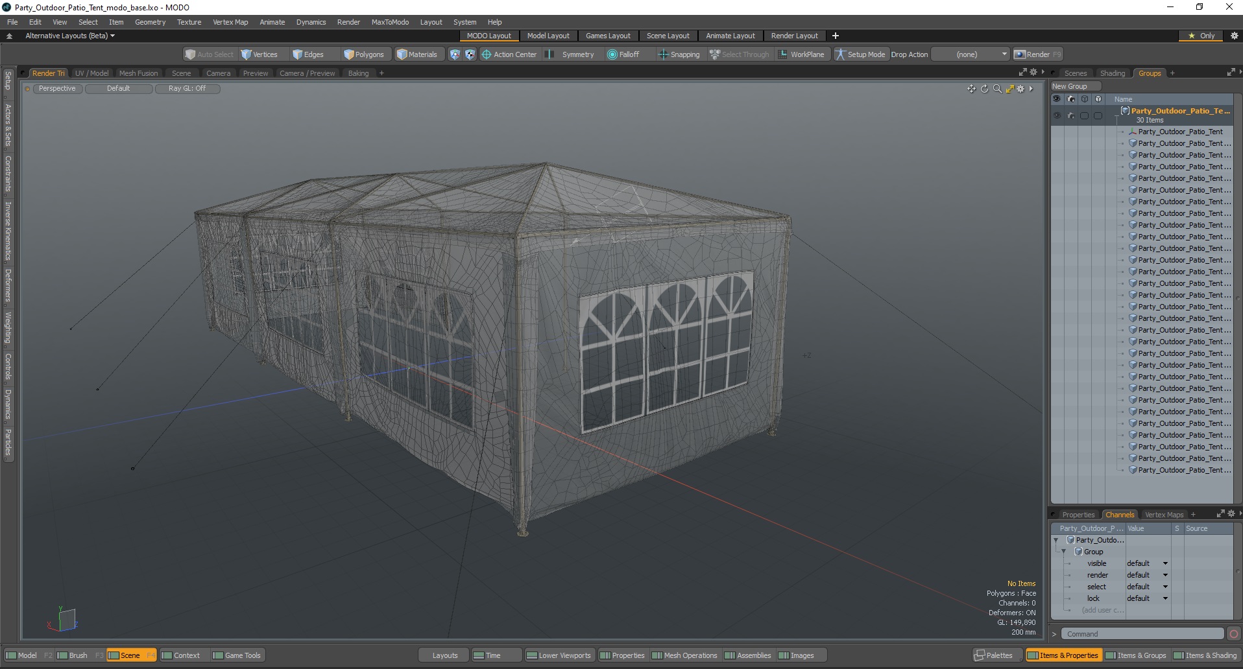Image resolution: width=1243 pixels, height=669 pixels.
Task: Click Items & Groups layout button
Action: coord(1135,655)
